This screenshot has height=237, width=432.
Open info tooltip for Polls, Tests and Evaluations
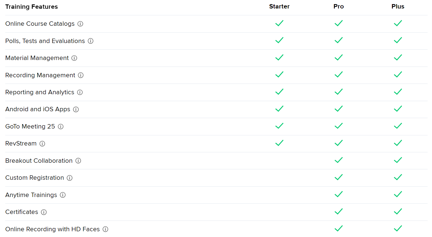(91, 41)
